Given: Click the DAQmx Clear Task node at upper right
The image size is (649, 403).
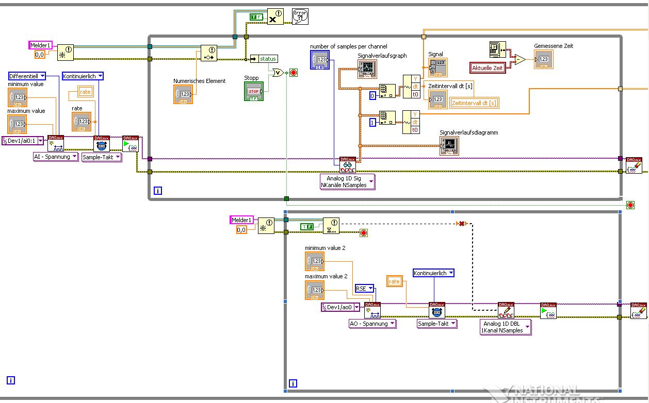Looking at the screenshot, I should tap(634, 165).
